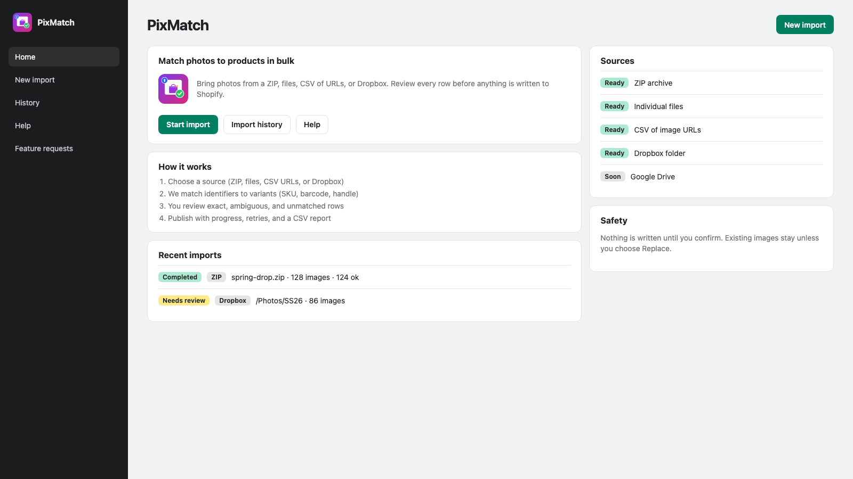Click the Sources panel heading
853x479 pixels.
click(x=617, y=61)
